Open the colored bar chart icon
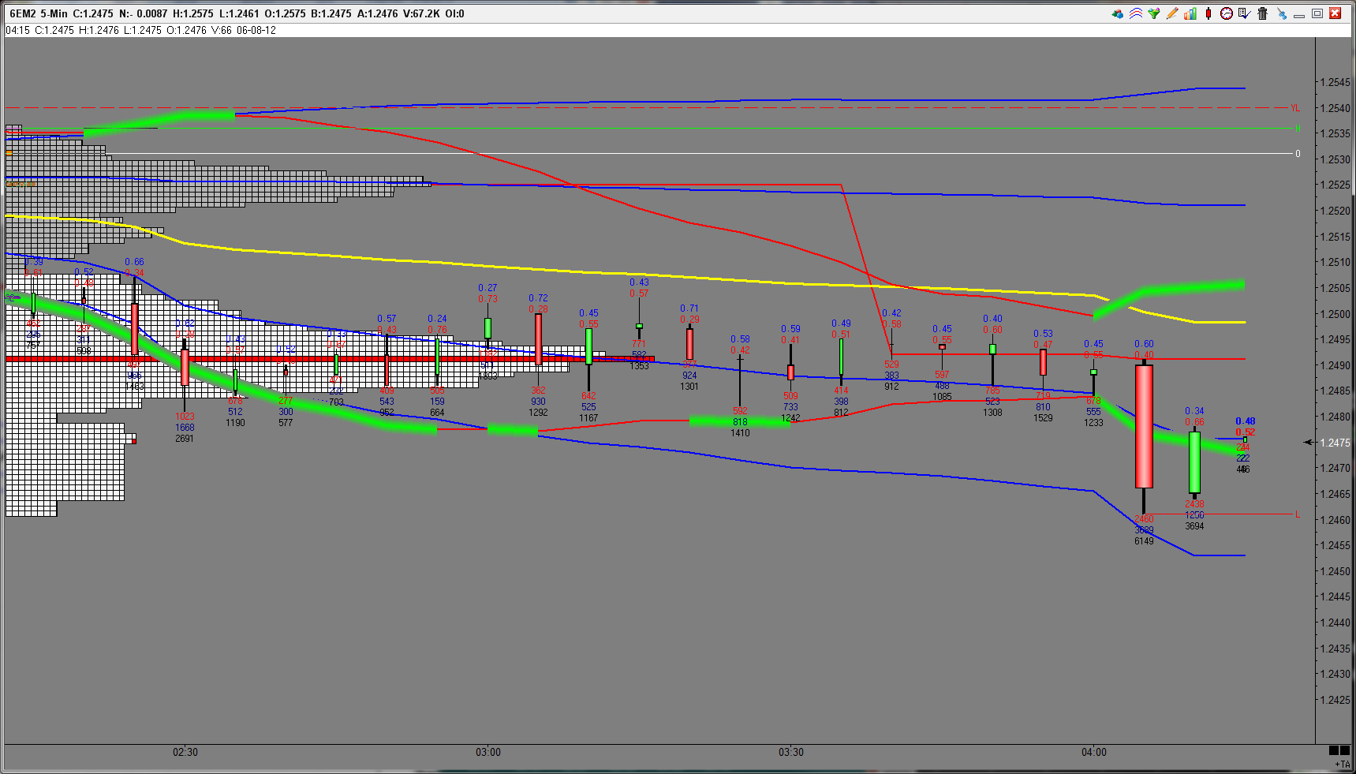The width and height of the screenshot is (1356, 774). (x=1190, y=13)
